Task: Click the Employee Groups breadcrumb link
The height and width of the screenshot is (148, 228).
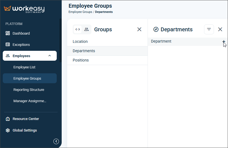Action: 80,12
